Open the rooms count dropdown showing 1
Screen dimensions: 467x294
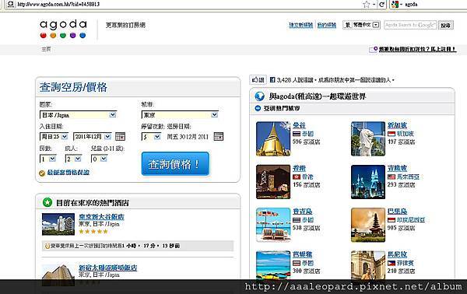[x=48, y=159]
